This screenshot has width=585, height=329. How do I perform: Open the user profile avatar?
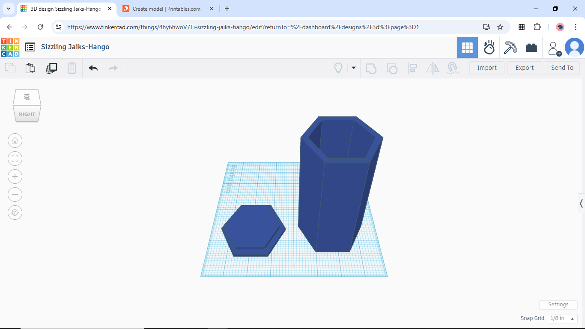[574, 47]
